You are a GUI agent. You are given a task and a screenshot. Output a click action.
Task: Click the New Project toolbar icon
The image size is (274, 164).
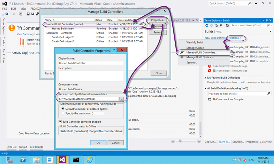[x=21, y=14]
